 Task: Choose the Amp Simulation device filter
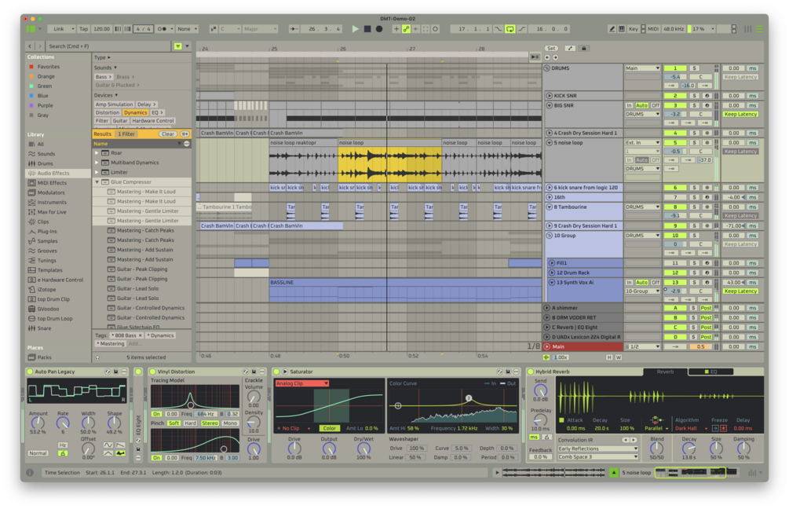tap(114, 104)
